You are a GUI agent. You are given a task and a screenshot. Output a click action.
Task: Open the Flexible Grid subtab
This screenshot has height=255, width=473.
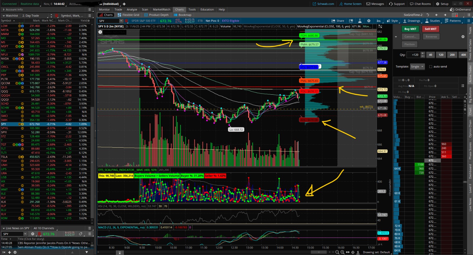[x=128, y=15]
